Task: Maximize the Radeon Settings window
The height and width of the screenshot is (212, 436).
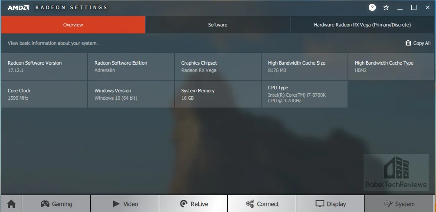Action: pos(414,7)
